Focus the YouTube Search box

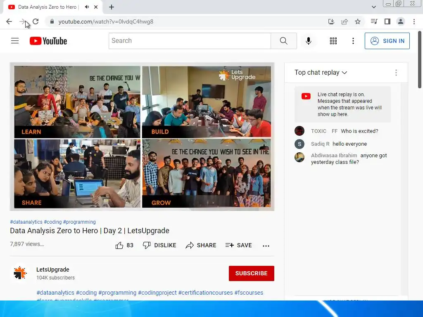click(x=190, y=41)
